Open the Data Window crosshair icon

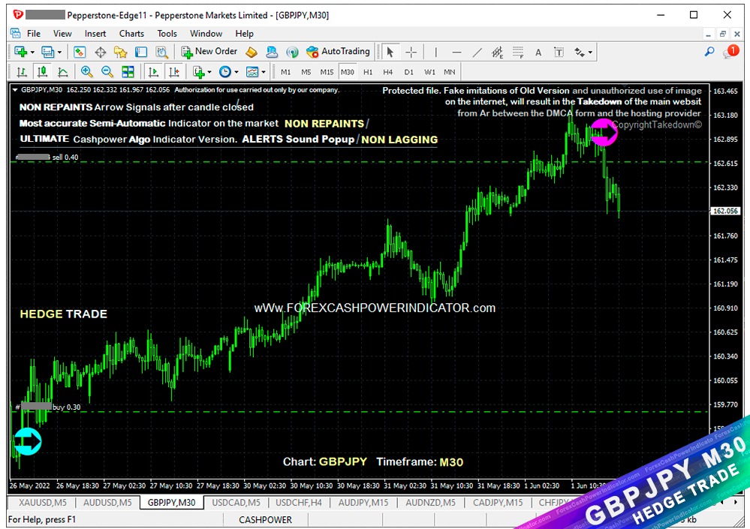[x=100, y=52]
